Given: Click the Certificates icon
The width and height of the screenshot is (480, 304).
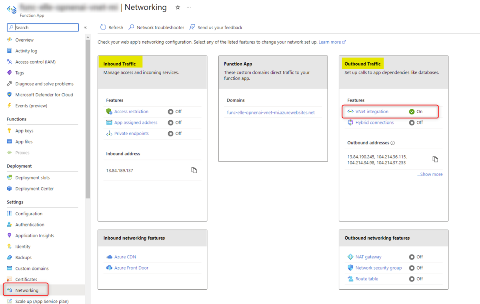Looking at the screenshot, I should (x=10, y=279).
